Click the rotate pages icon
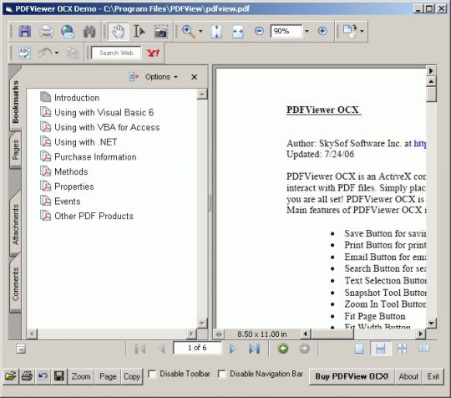The height and width of the screenshot is (398, 451). tap(350, 31)
